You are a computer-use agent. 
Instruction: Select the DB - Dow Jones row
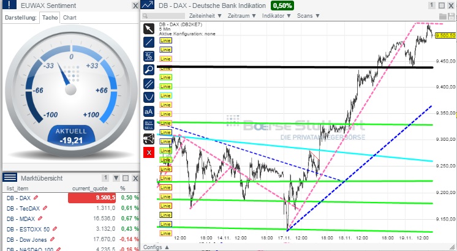pos(71,239)
